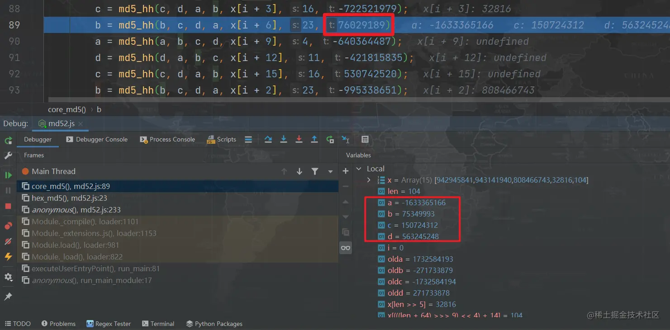The height and width of the screenshot is (330, 670).
Task: Select frame core_md5(), md52.js:89
Action: point(178,186)
